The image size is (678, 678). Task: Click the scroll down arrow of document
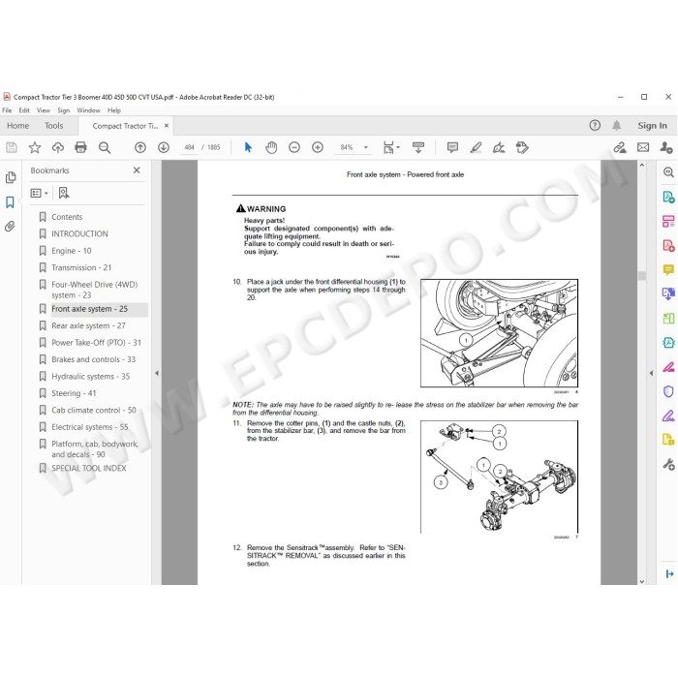[641, 581]
